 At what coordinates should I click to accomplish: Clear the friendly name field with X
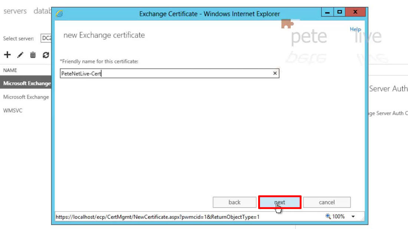(275, 73)
